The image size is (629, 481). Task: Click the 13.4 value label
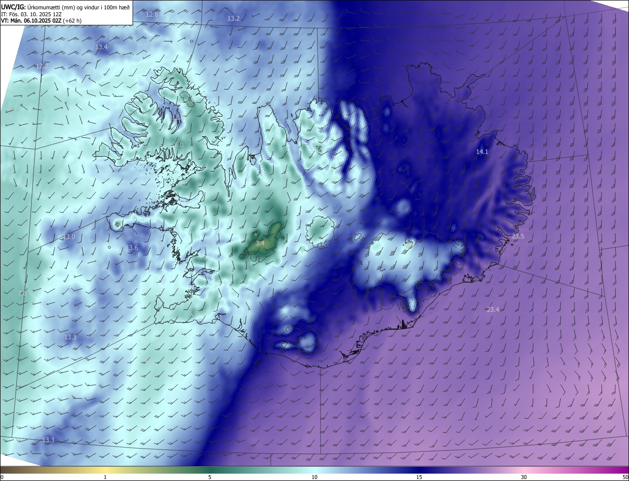tap(101, 47)
